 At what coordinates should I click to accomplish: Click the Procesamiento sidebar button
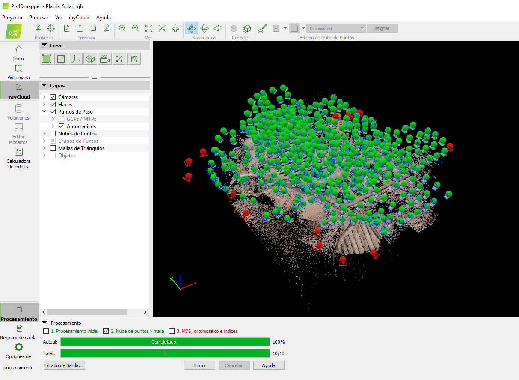coord(19,313)
